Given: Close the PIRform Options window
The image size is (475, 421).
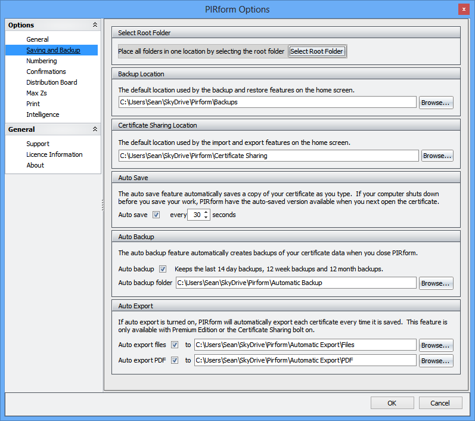Looking at the screenshot, I should click(x=463, y=9).
